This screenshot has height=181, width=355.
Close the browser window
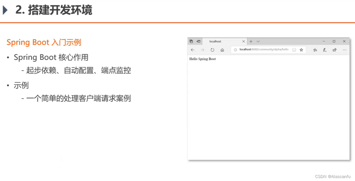pyautogui.click(x=344, y=41)
